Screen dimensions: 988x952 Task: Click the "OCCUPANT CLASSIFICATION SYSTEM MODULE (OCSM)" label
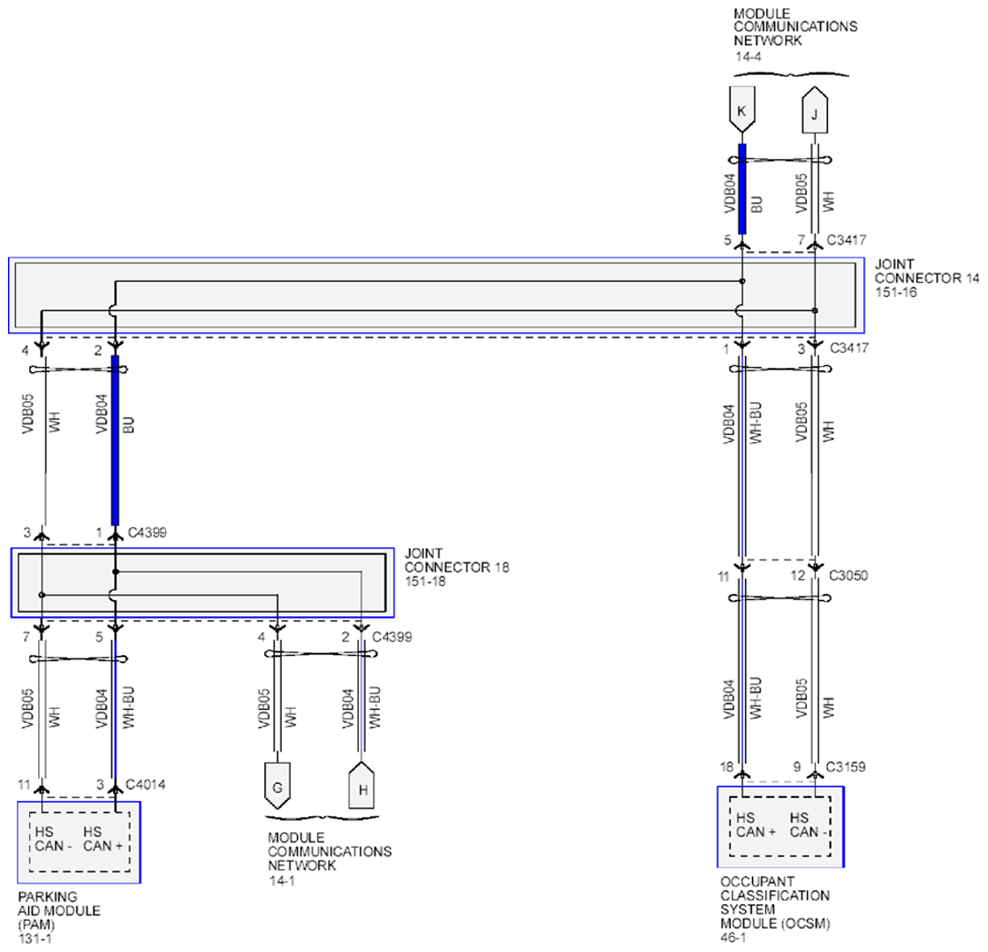click(775, 902)
